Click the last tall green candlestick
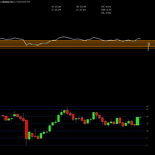The height and width of the screenshot is (155, 155). 137,121
